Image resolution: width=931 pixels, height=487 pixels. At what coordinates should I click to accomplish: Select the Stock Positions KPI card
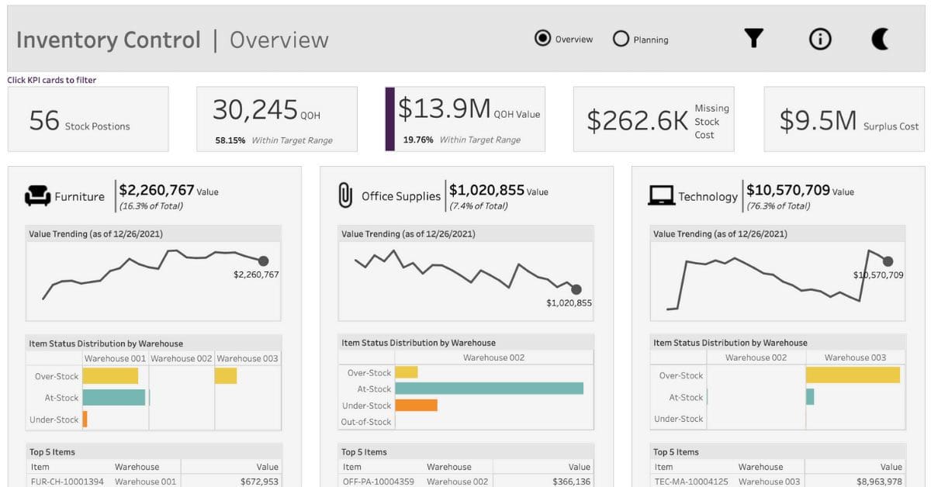tap(88, 119)
